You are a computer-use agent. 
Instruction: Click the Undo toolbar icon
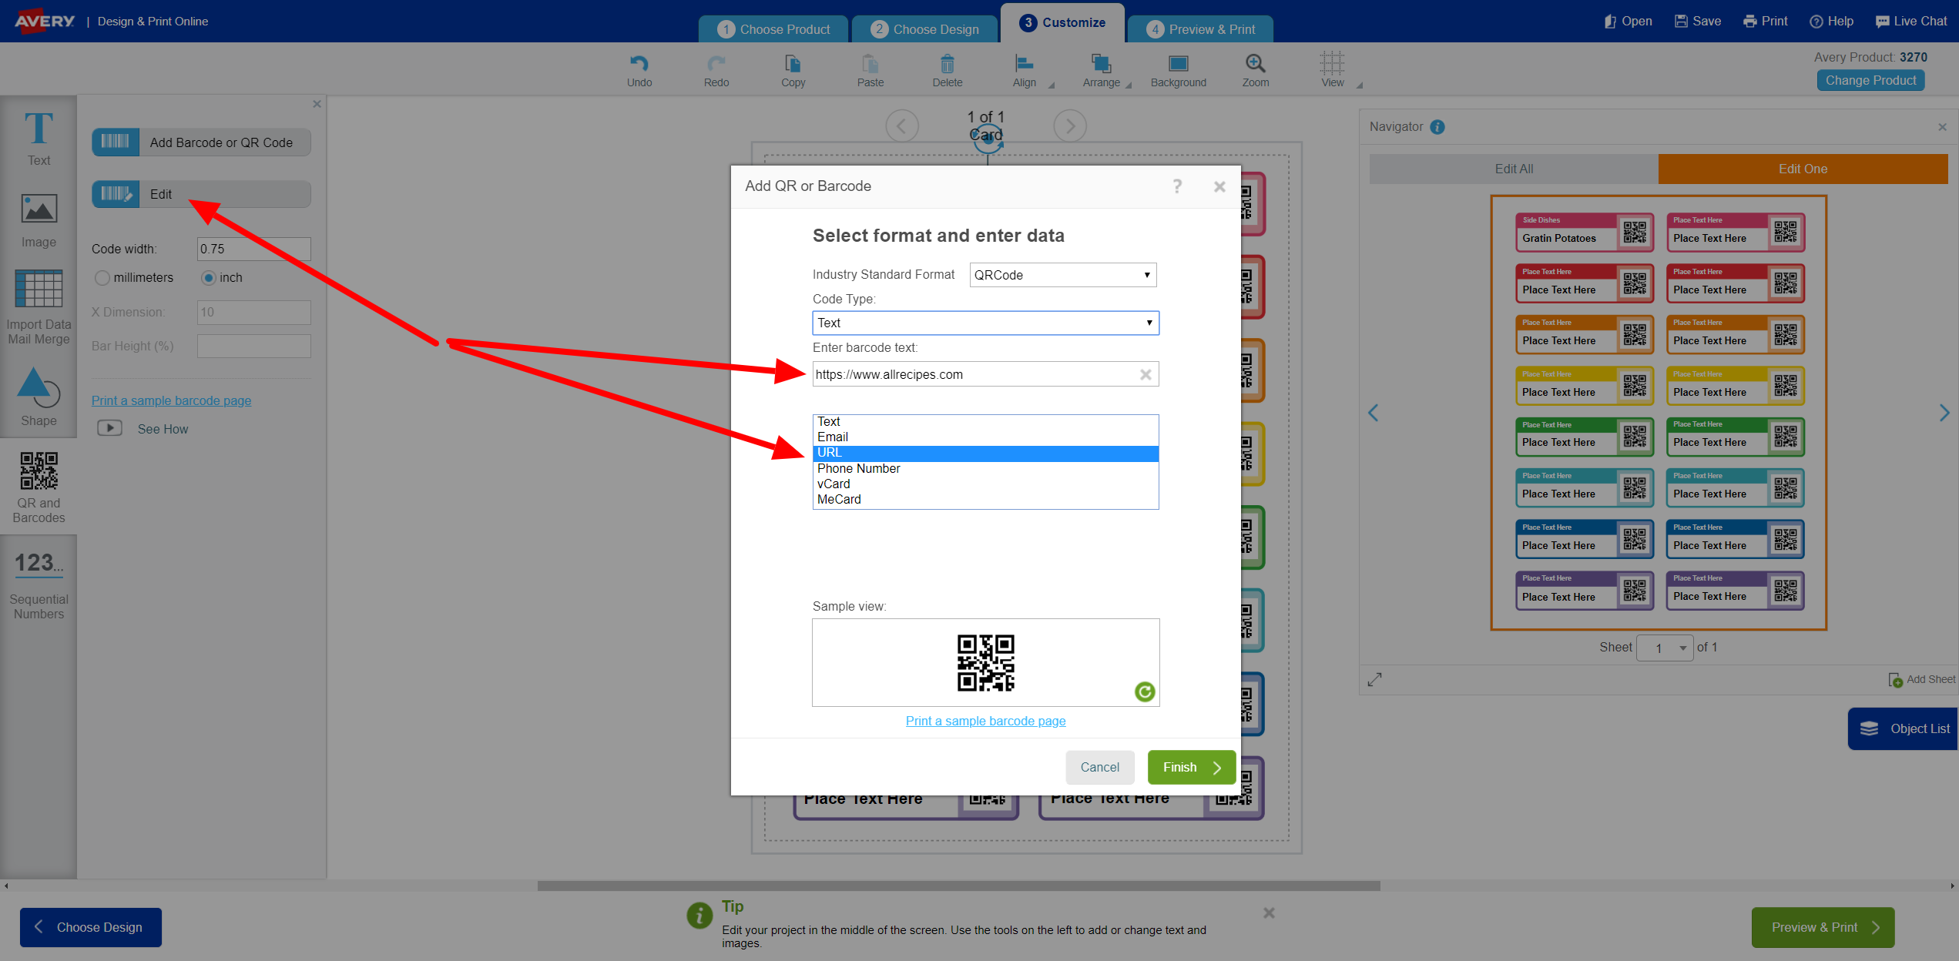point(639,63)
